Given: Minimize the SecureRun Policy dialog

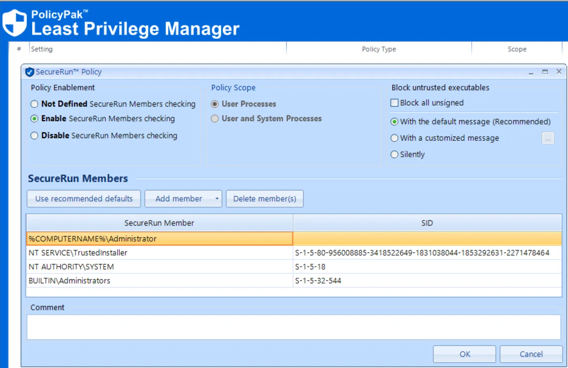Looking at the screenshot, I should (x=531, y=72).
